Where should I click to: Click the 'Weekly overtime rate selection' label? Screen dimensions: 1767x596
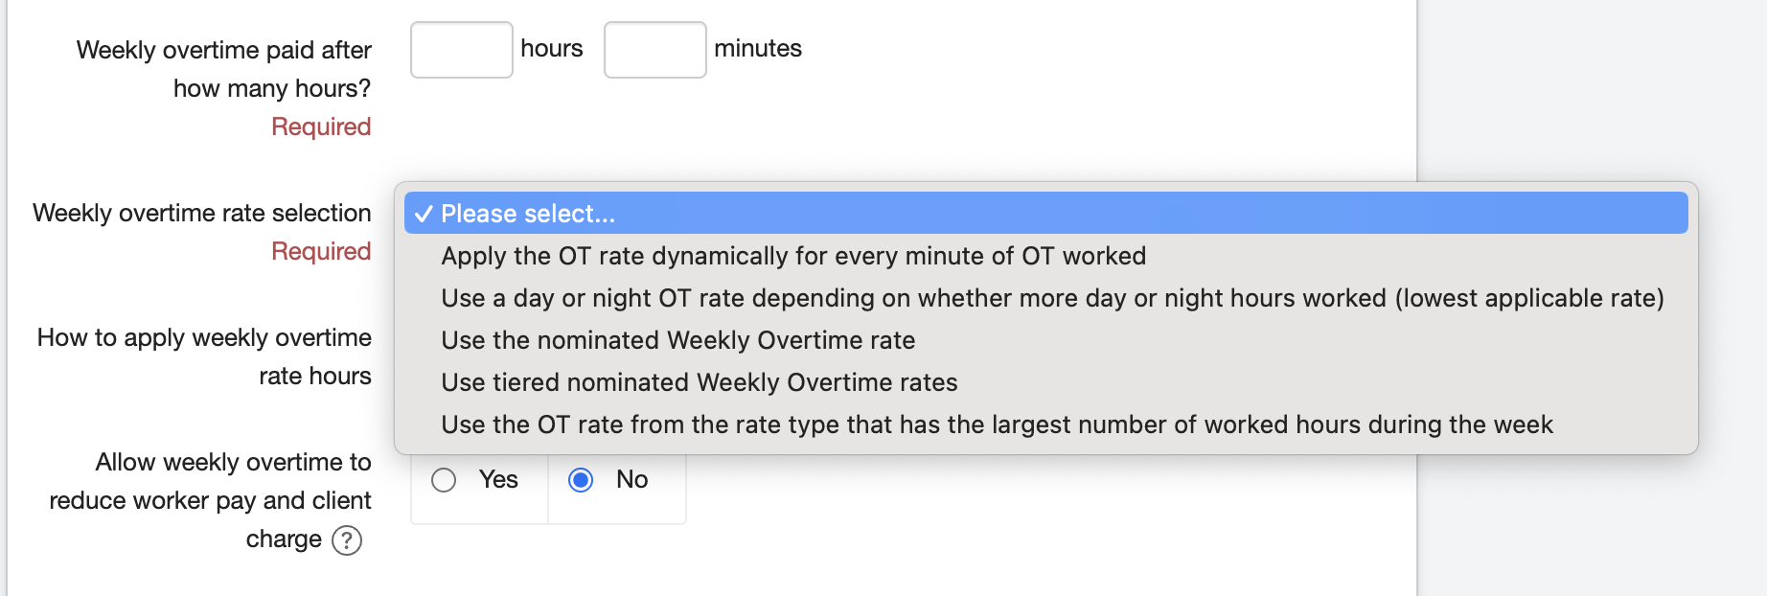pyautogui.click(x=202, y=213)
